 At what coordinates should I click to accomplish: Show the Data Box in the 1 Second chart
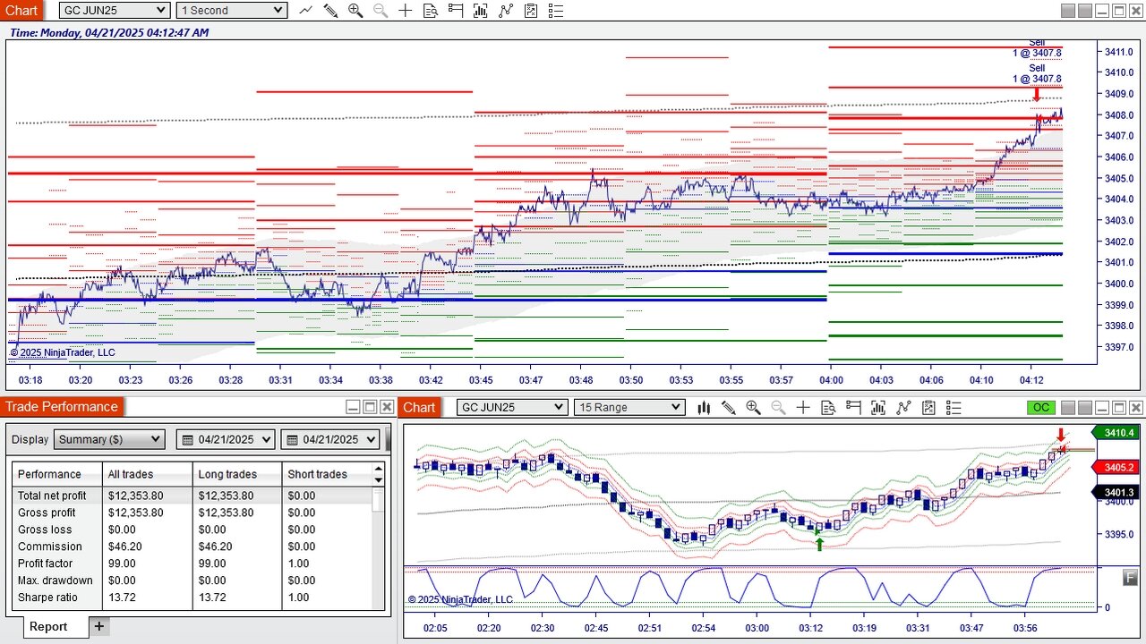(431, 11)
